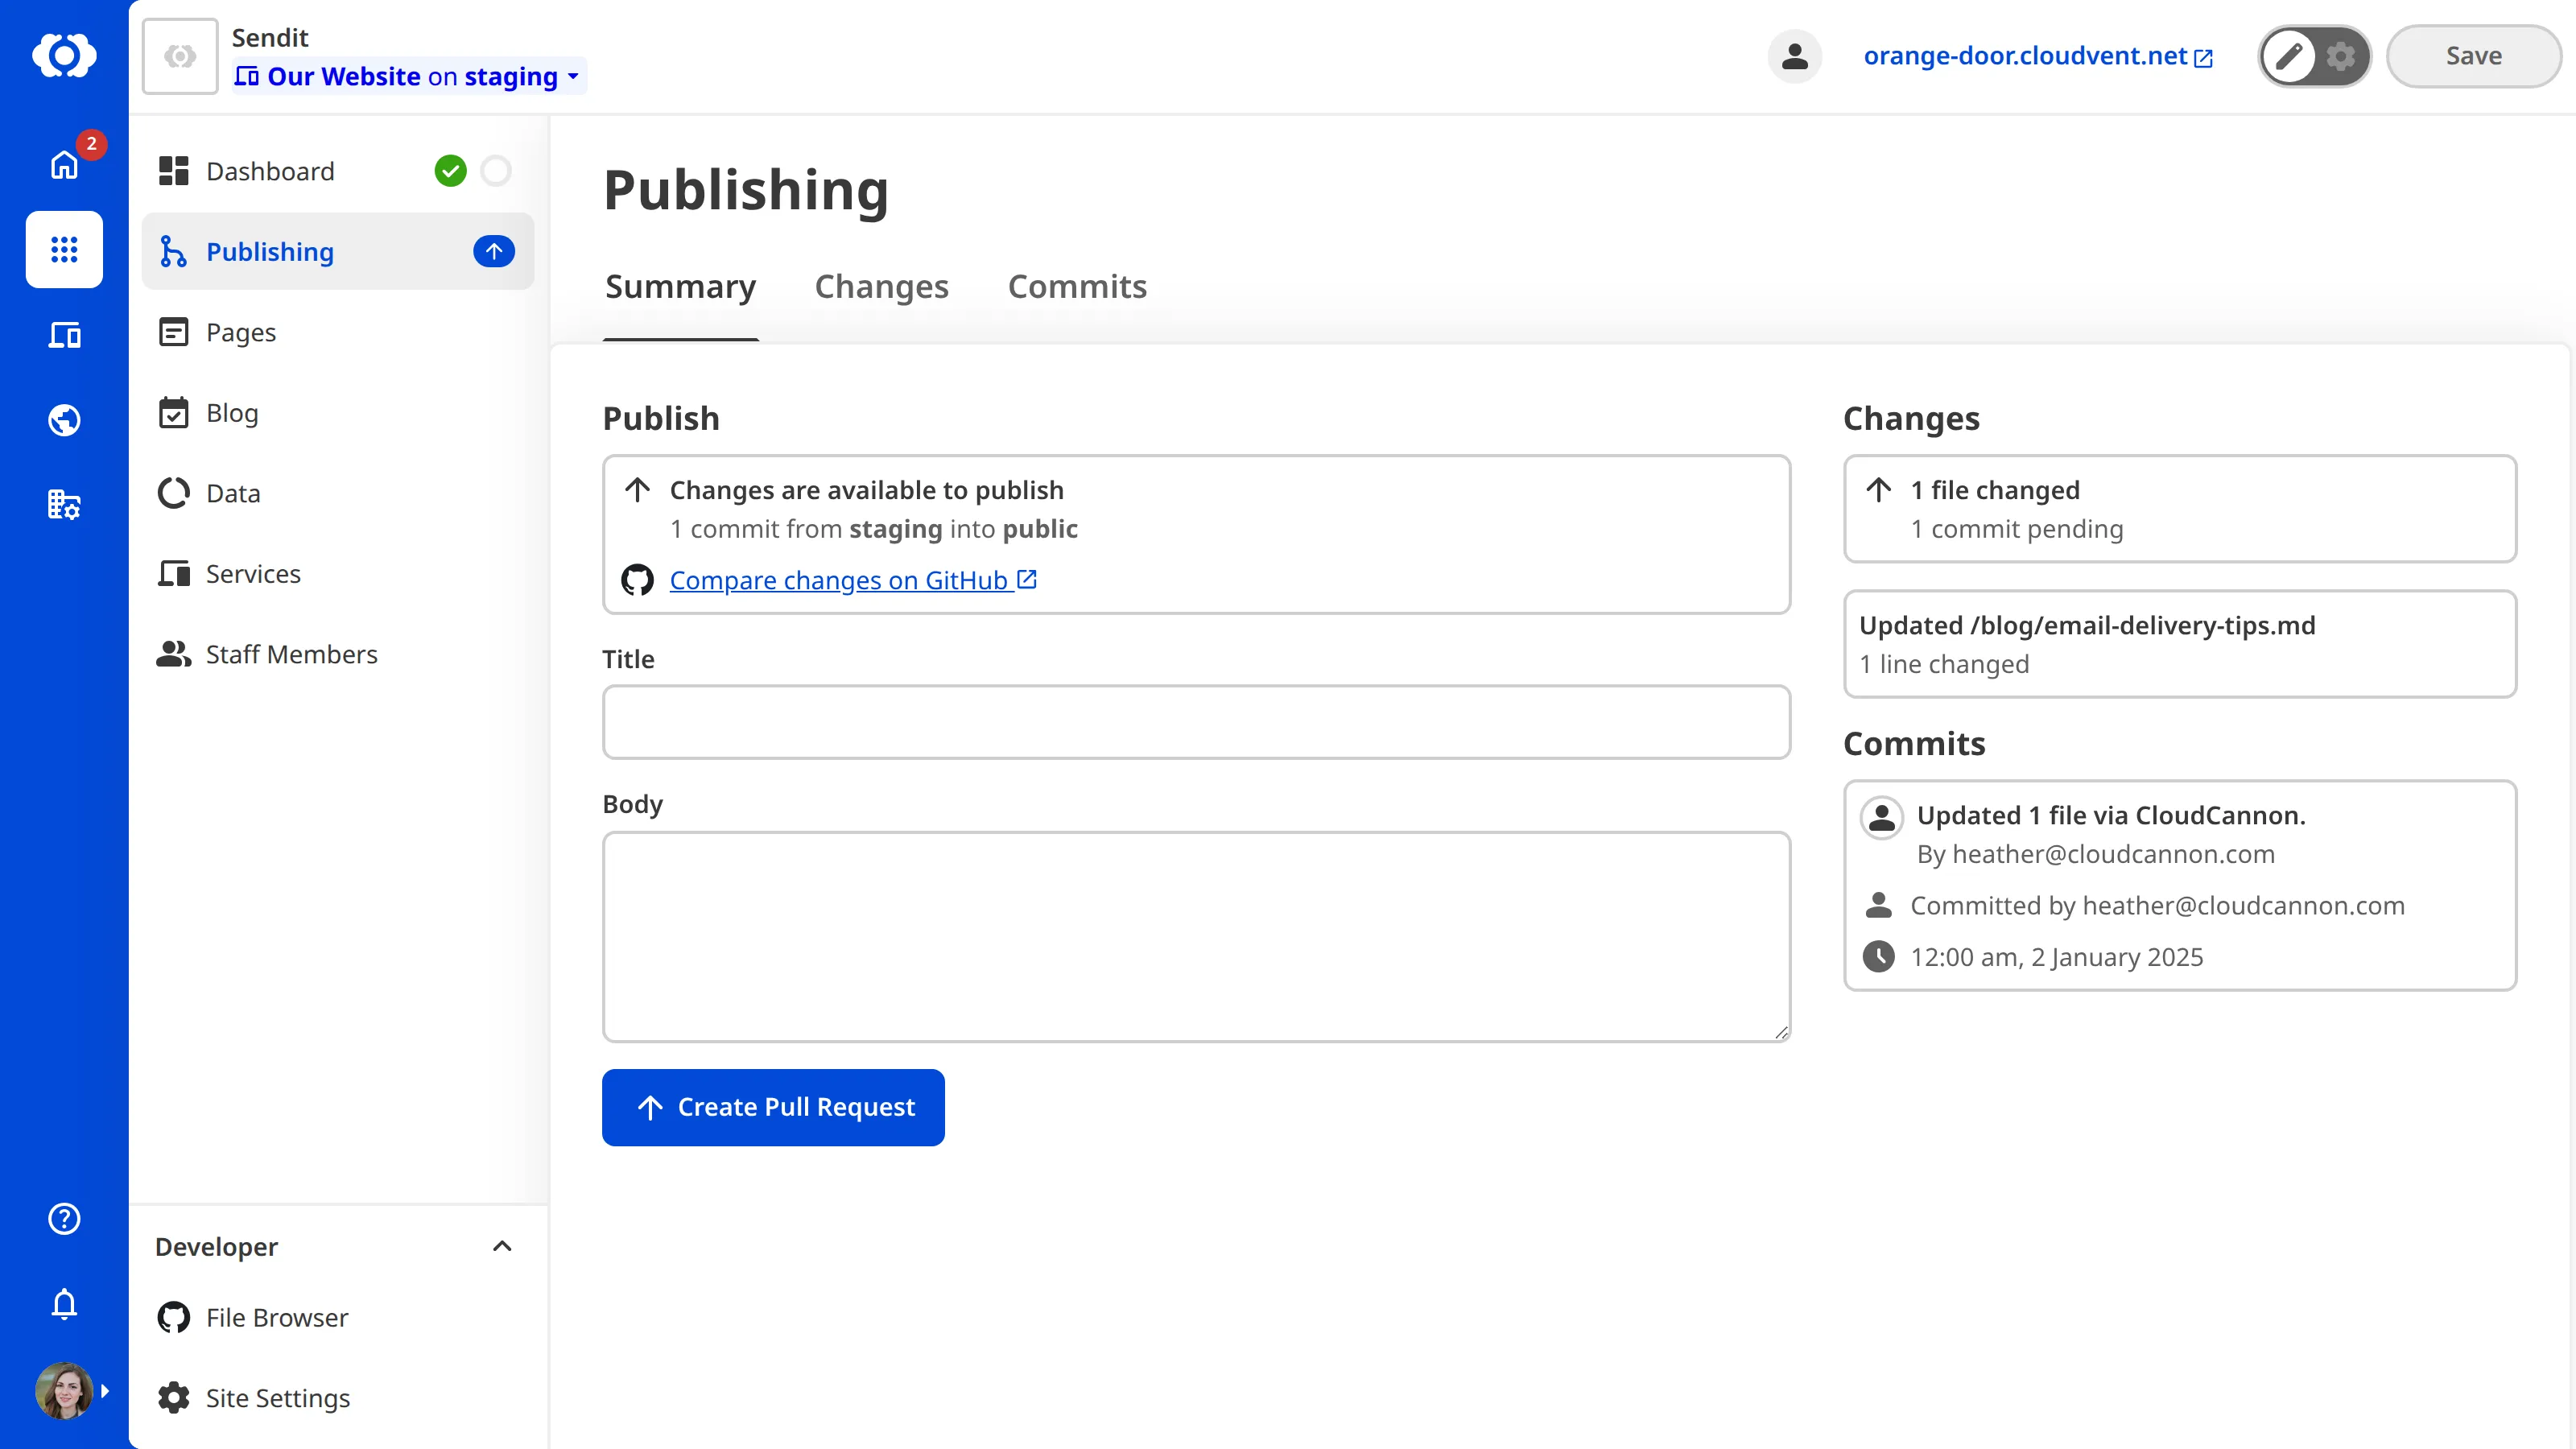Open the organization settings building icon
This screenshot has width=2576, height=1449.
pyautogui.click(x=64, y=505)
